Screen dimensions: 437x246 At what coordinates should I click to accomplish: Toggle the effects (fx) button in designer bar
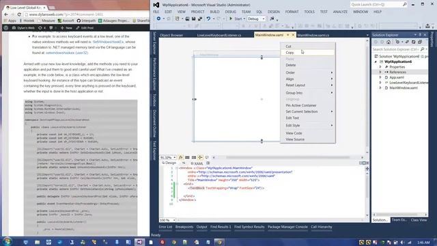point(180,158)
